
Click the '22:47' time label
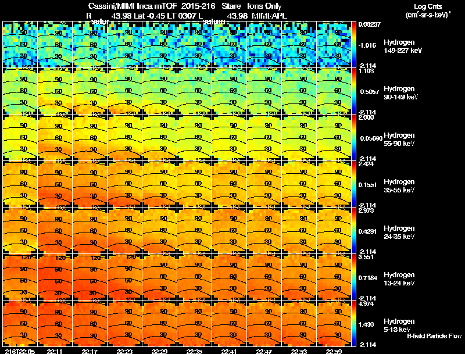click(x=264, y=351)
